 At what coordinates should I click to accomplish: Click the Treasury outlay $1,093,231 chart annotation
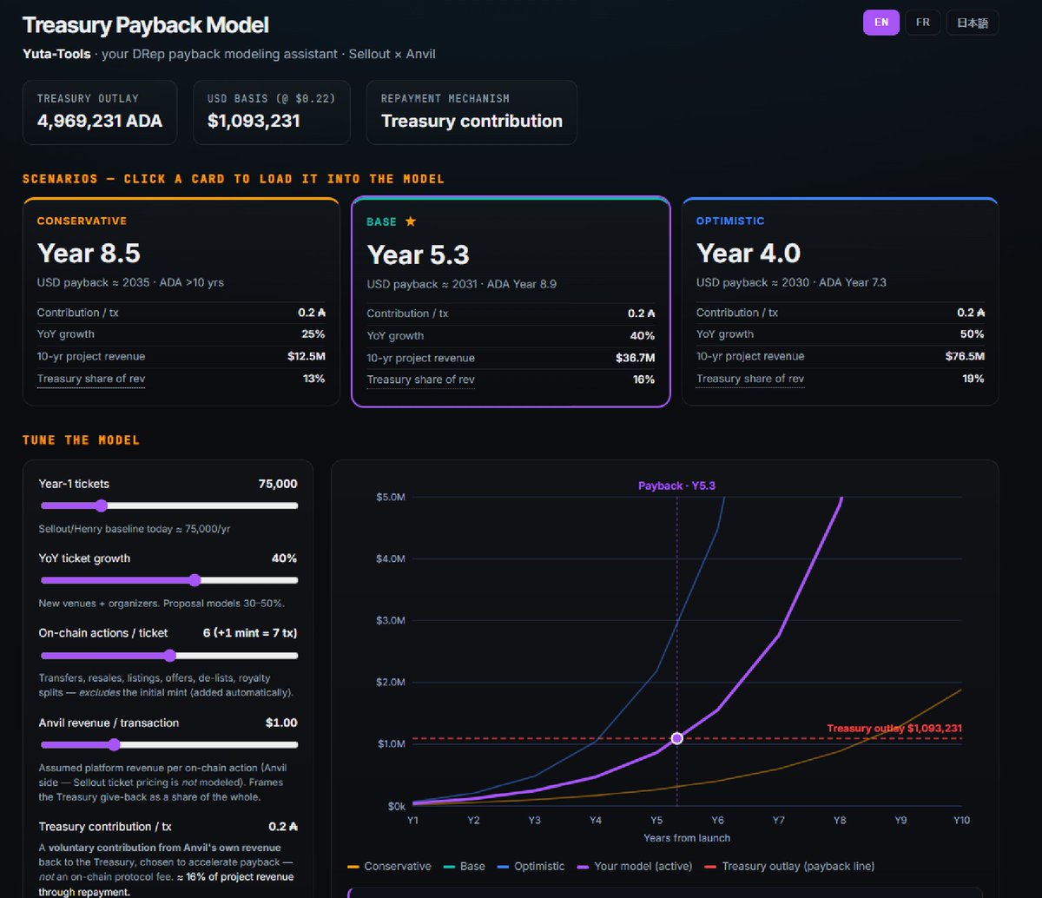pyautogui.click(x=894, y=729)
